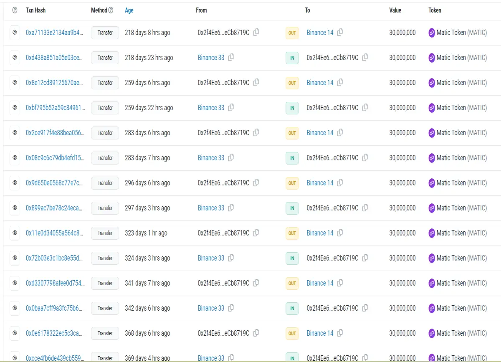
Task: Open transaction hash 0x11e0d34055a564c8
Action: pos(55,233)
